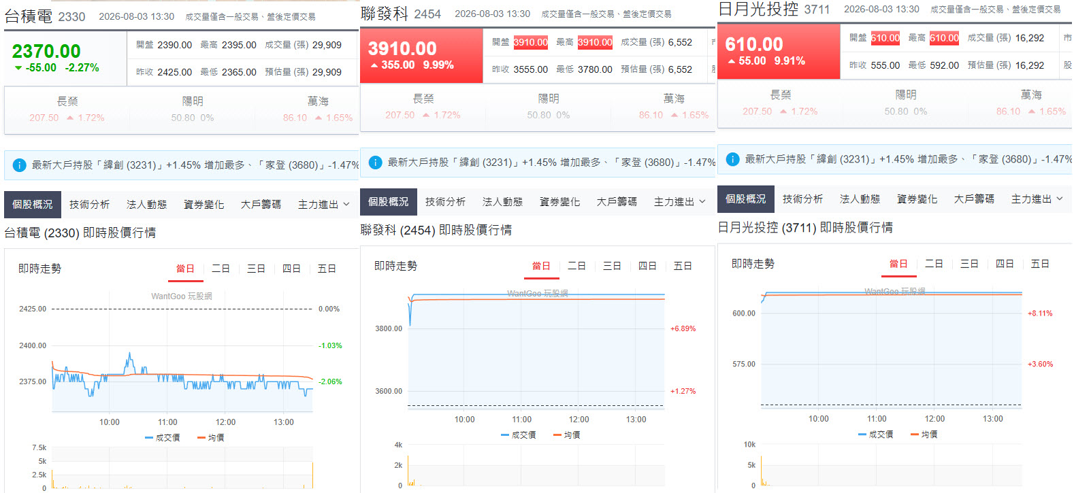
Task: Select 當日 view on 聯發科 chart
Action: 542,267
